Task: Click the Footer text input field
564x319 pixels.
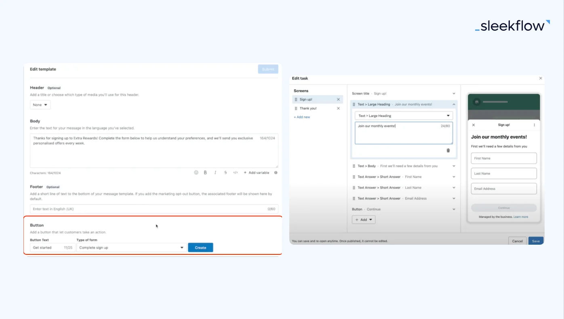Action: [154, 209]
